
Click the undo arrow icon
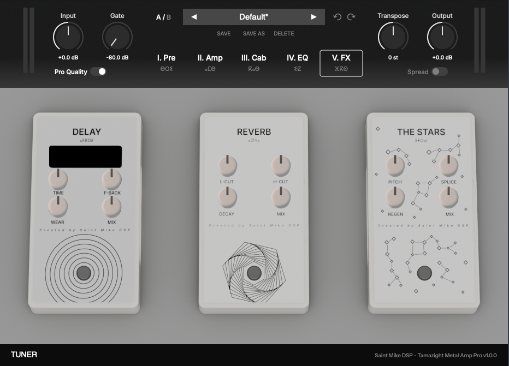point(337,17)
